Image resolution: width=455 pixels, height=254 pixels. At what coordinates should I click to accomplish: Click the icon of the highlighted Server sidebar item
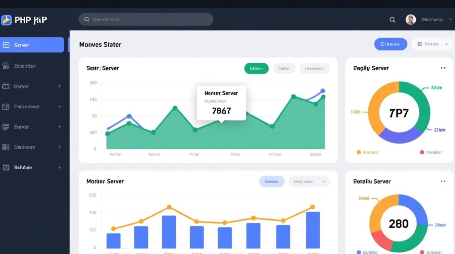click(6, 45)
